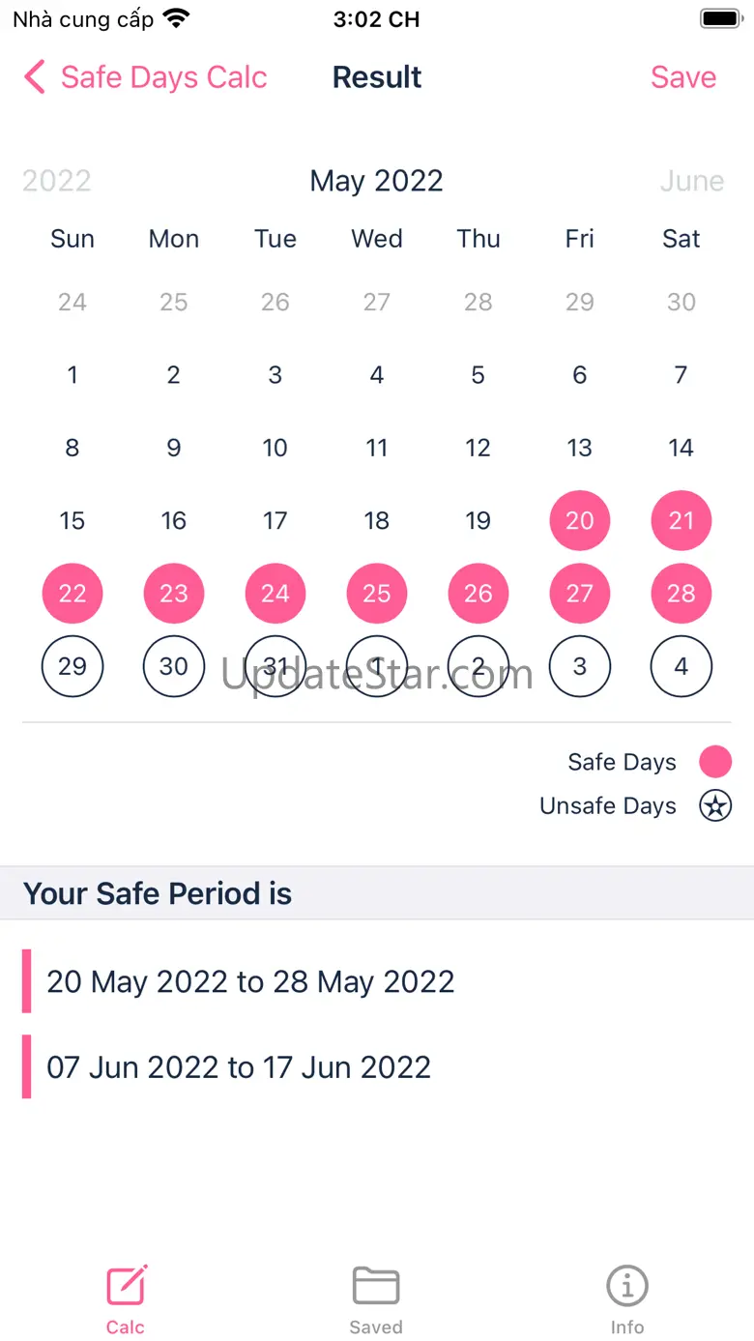
Task: Select safe day 28 on calendar
Action: (x=681, y=593)
